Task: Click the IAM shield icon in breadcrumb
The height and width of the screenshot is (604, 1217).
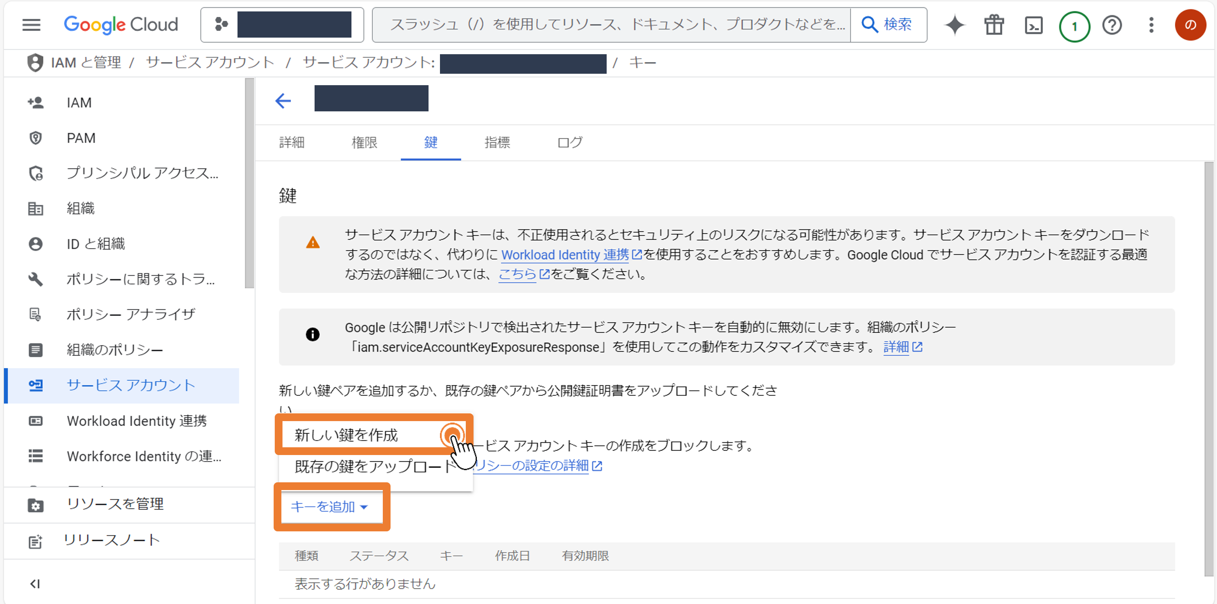Action: click(x=35, y=62)
